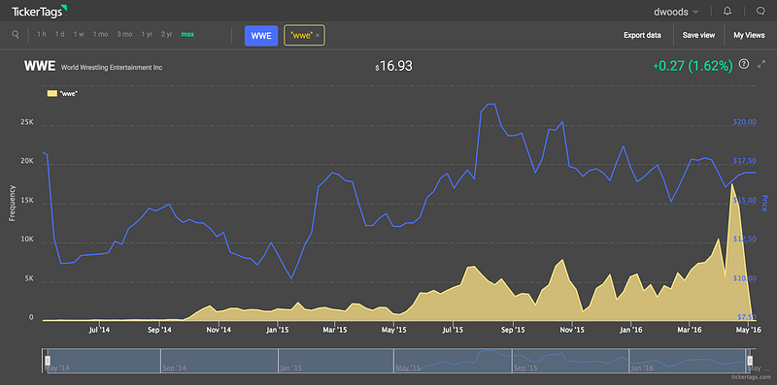Select the 2 yr time range
This screenshot has height=385, width=777.
tap(166, 35)
